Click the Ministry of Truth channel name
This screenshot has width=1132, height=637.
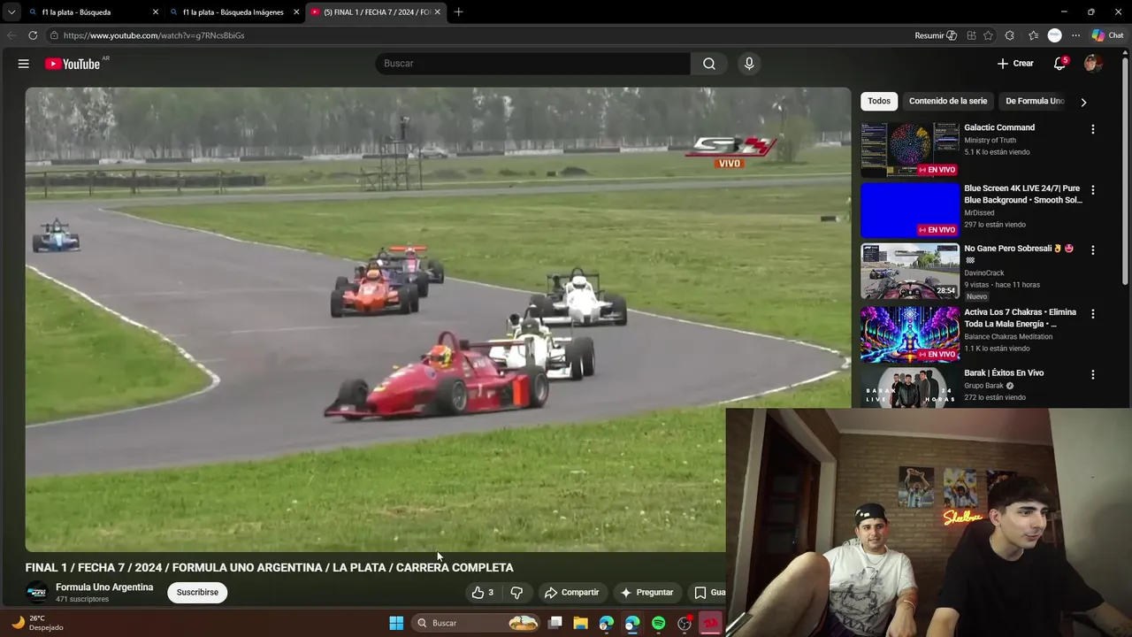click(990, 141)
